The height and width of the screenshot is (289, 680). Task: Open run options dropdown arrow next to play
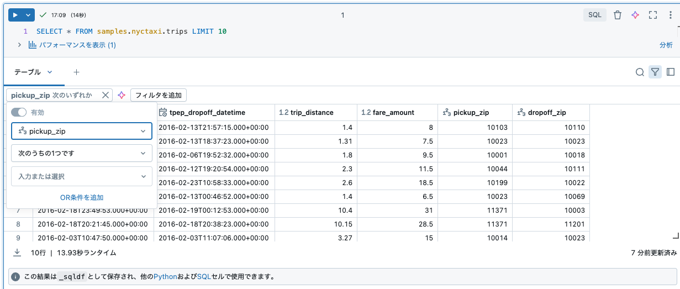(29, 15)
